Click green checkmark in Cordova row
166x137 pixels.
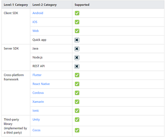pyautogui.click(x=77, y=93)
